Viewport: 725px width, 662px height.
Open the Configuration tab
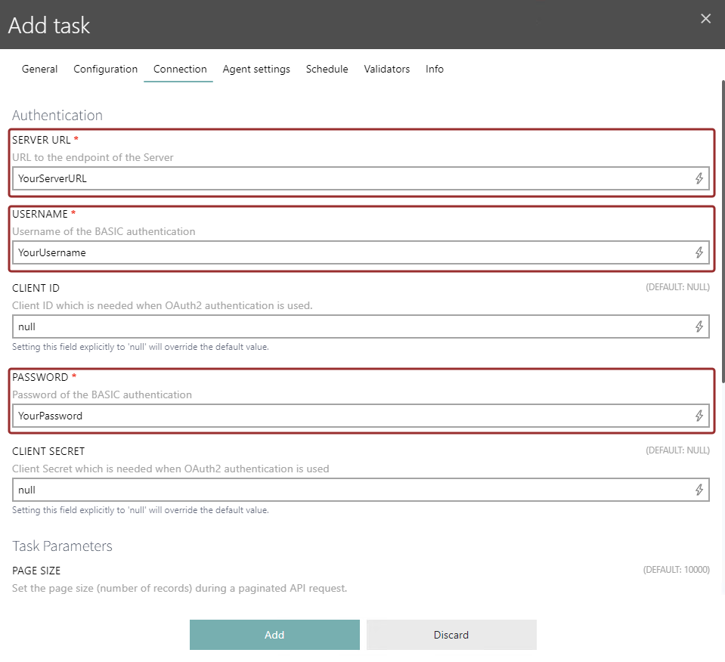[x=105, y=69]
